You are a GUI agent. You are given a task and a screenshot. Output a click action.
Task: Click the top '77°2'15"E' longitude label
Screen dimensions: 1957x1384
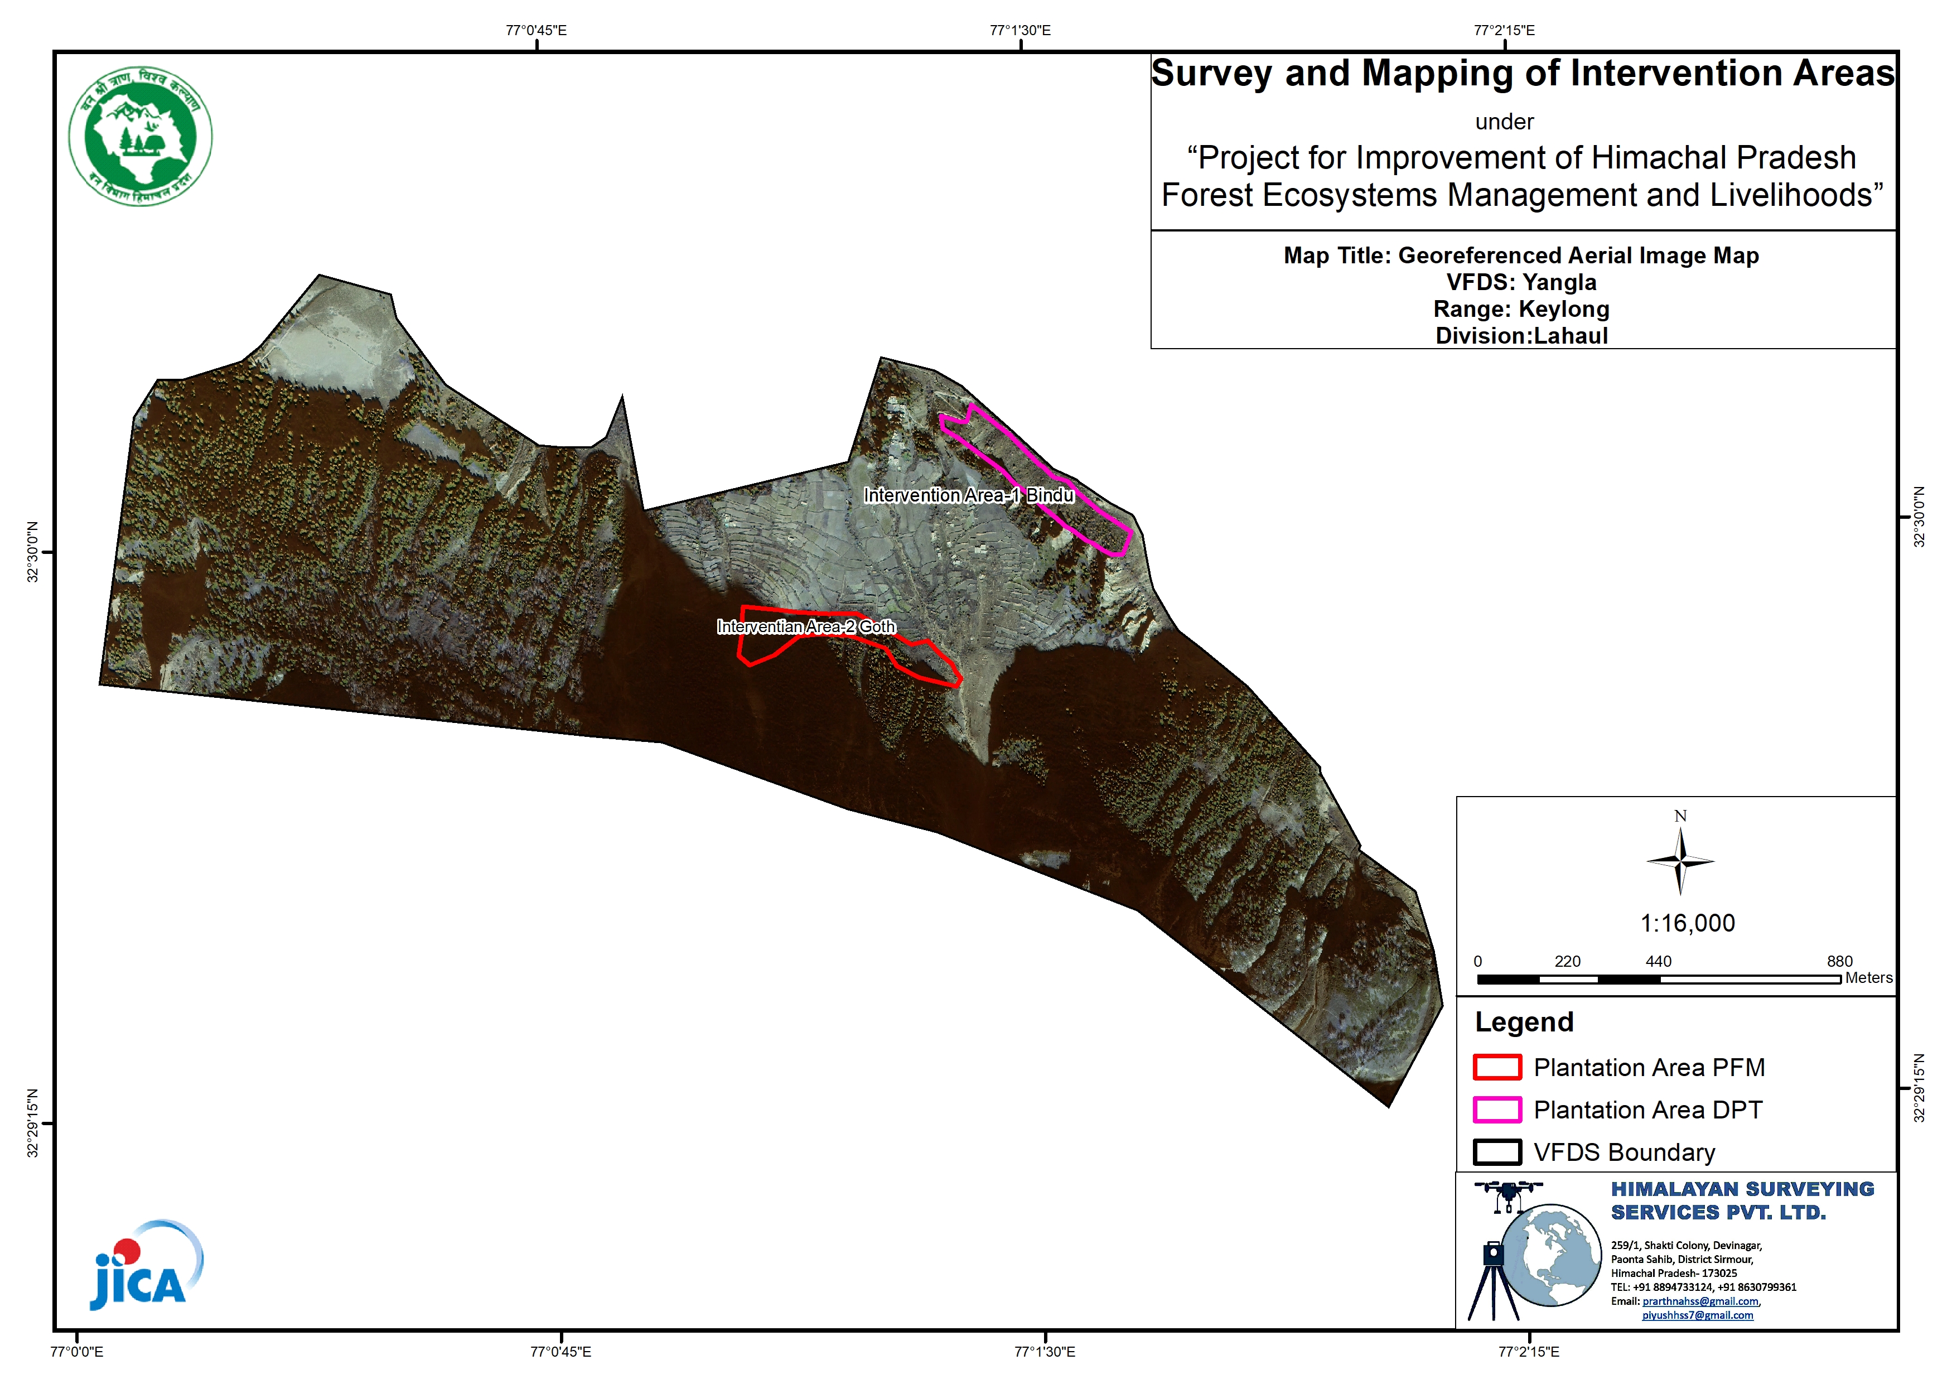pyautogui.click(x=1504, y=31)
